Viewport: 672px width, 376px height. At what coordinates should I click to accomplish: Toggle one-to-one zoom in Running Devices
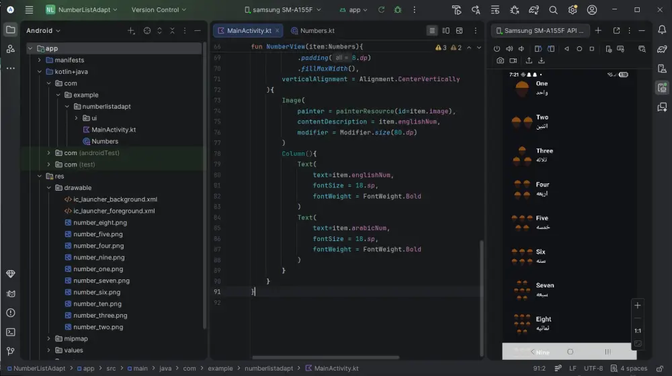638,330
